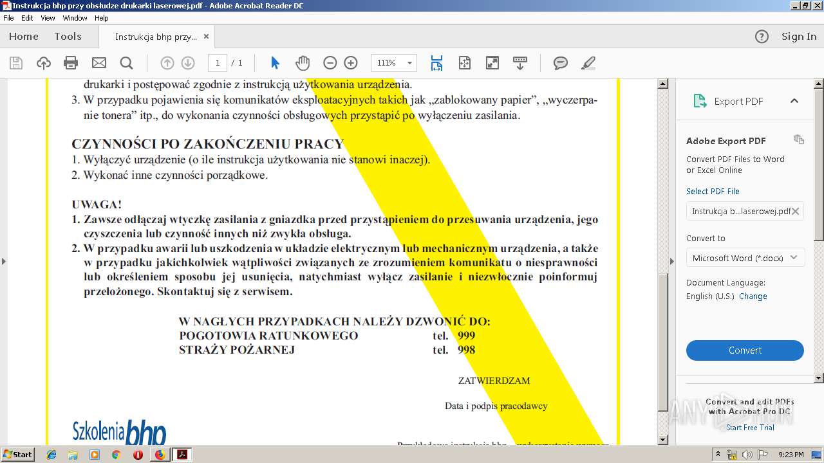Change the document language
This screenshot has height=463, width=824.
(x=753, y=296)
